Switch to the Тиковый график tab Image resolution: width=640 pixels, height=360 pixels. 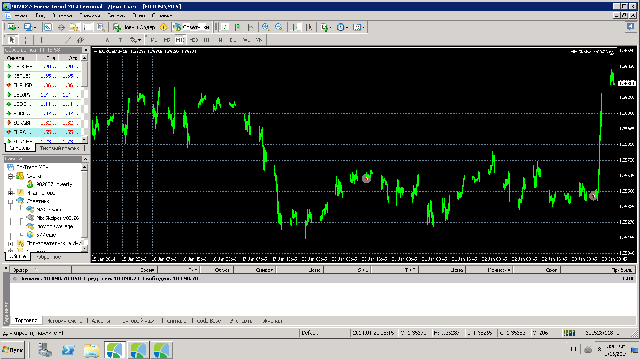click(x=60, y=148)
